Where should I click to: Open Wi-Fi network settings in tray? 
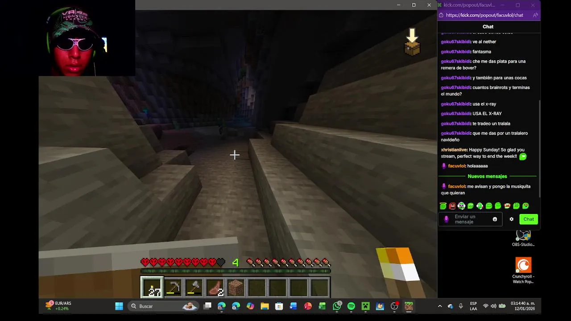click(485, 306)
